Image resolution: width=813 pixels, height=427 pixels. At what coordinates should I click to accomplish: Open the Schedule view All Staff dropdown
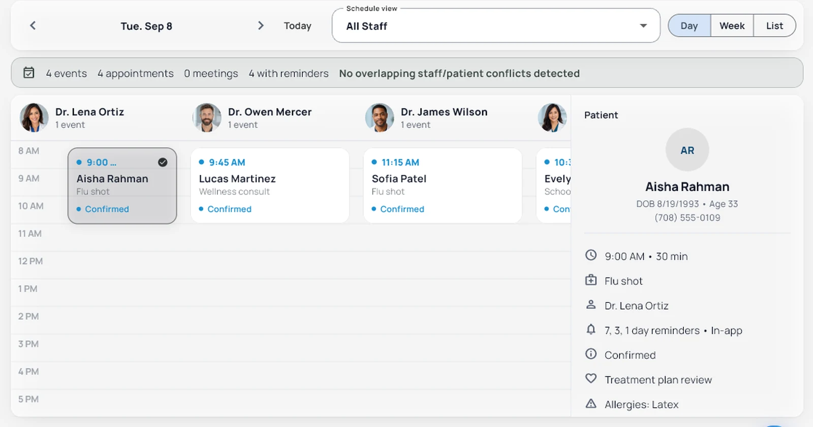[495, 26]
